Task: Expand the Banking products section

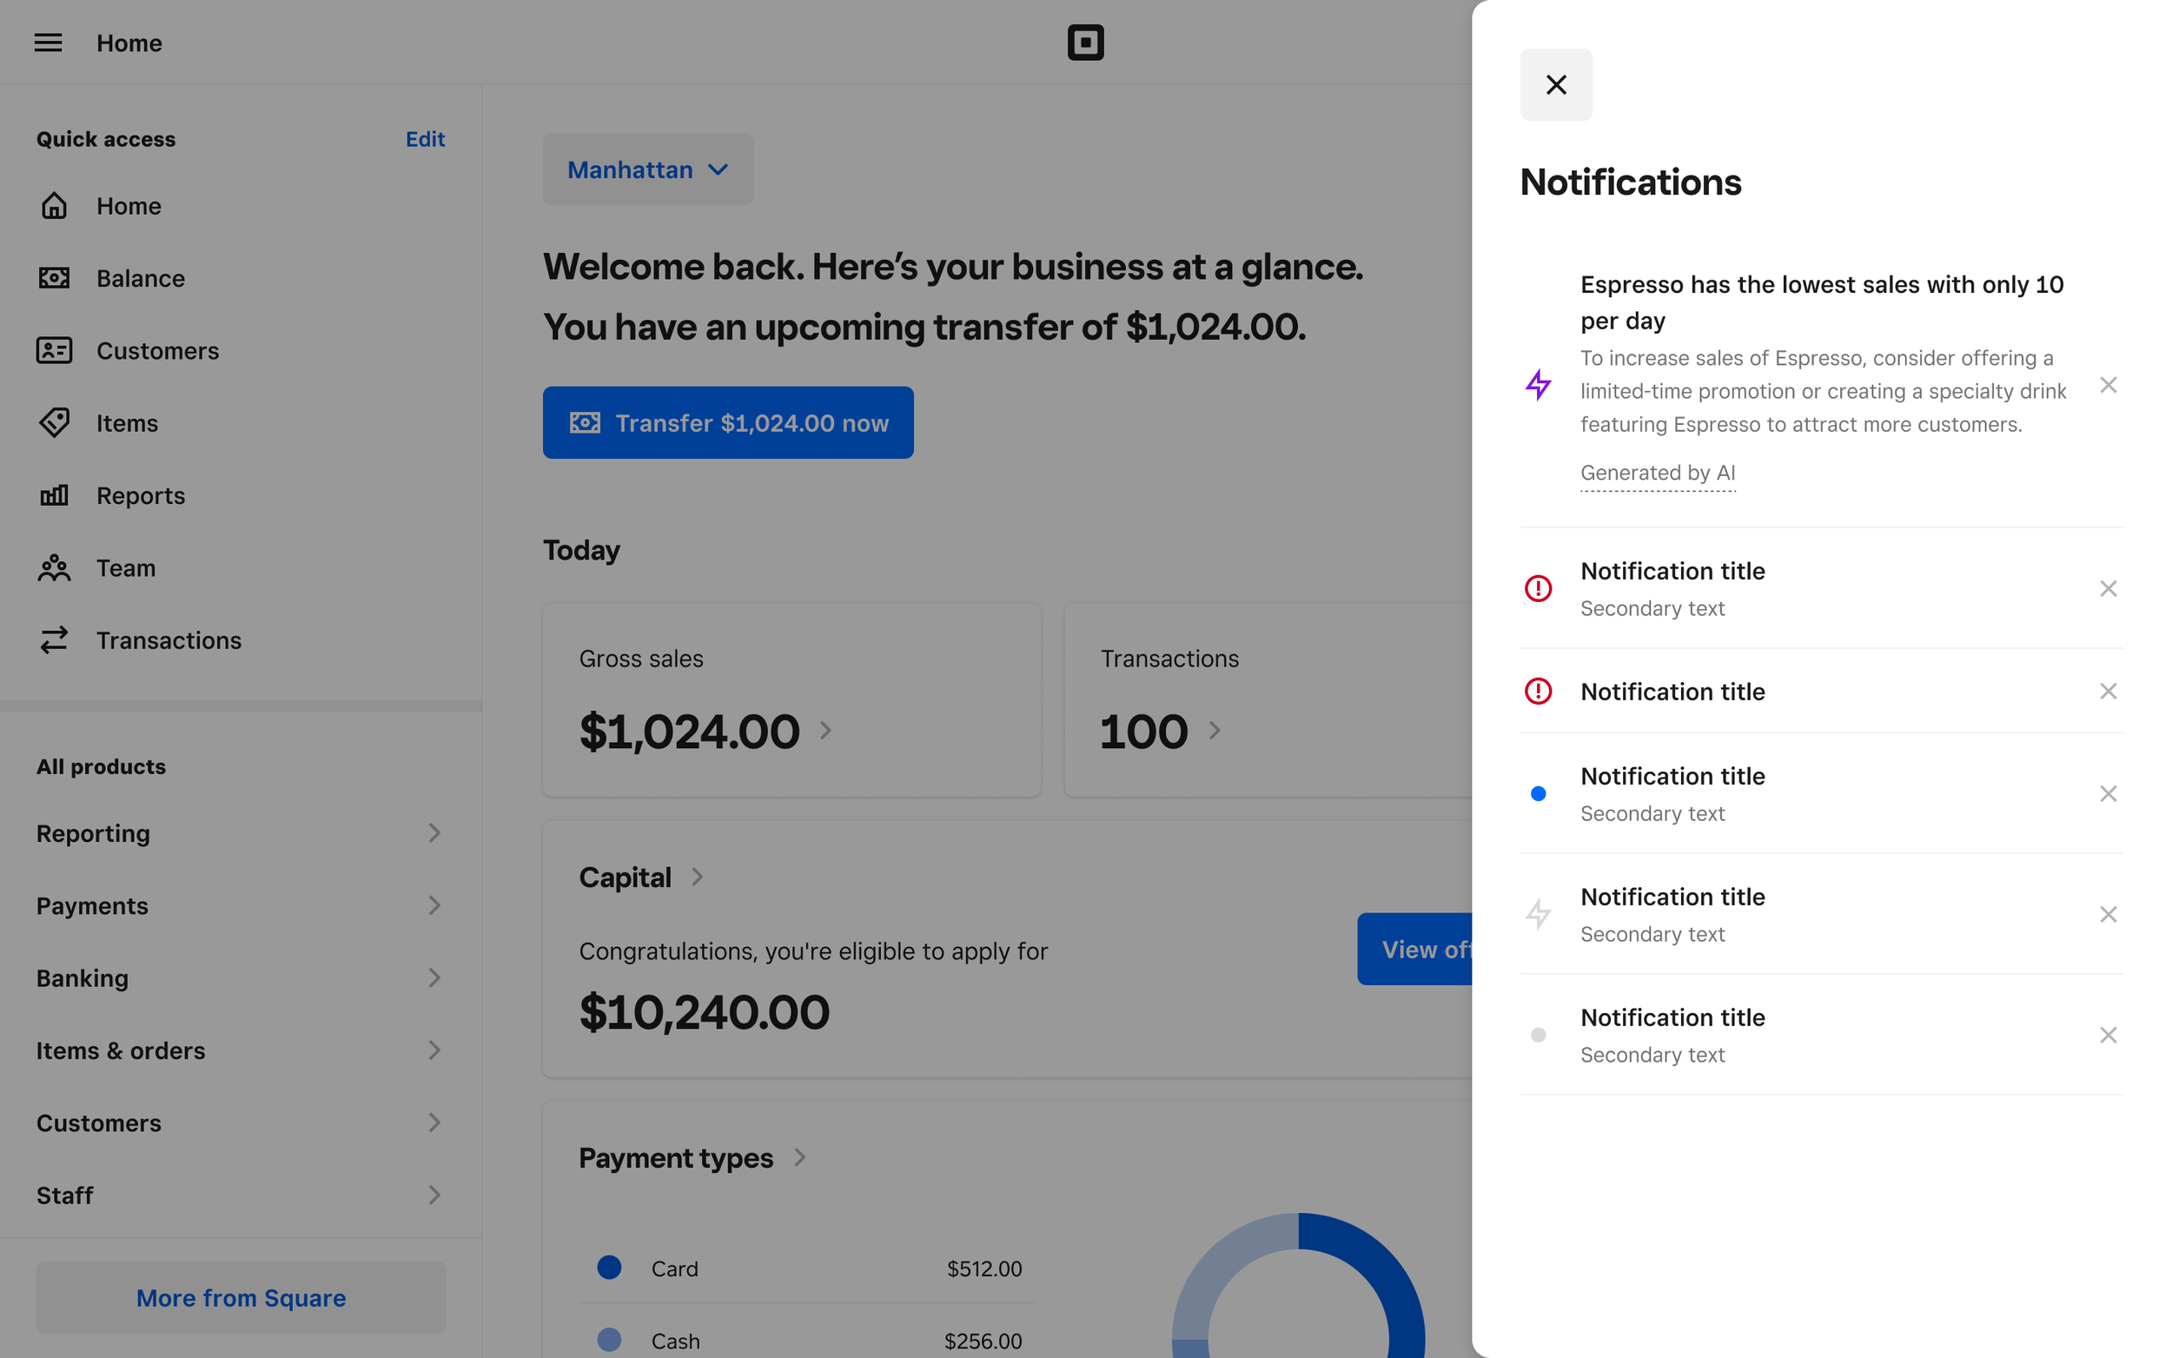Action: click(240, 978)
